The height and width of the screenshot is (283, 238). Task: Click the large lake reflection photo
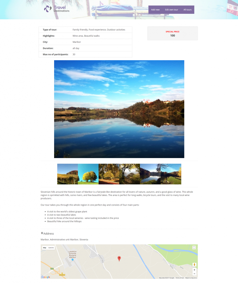click(x=119, y=109)
